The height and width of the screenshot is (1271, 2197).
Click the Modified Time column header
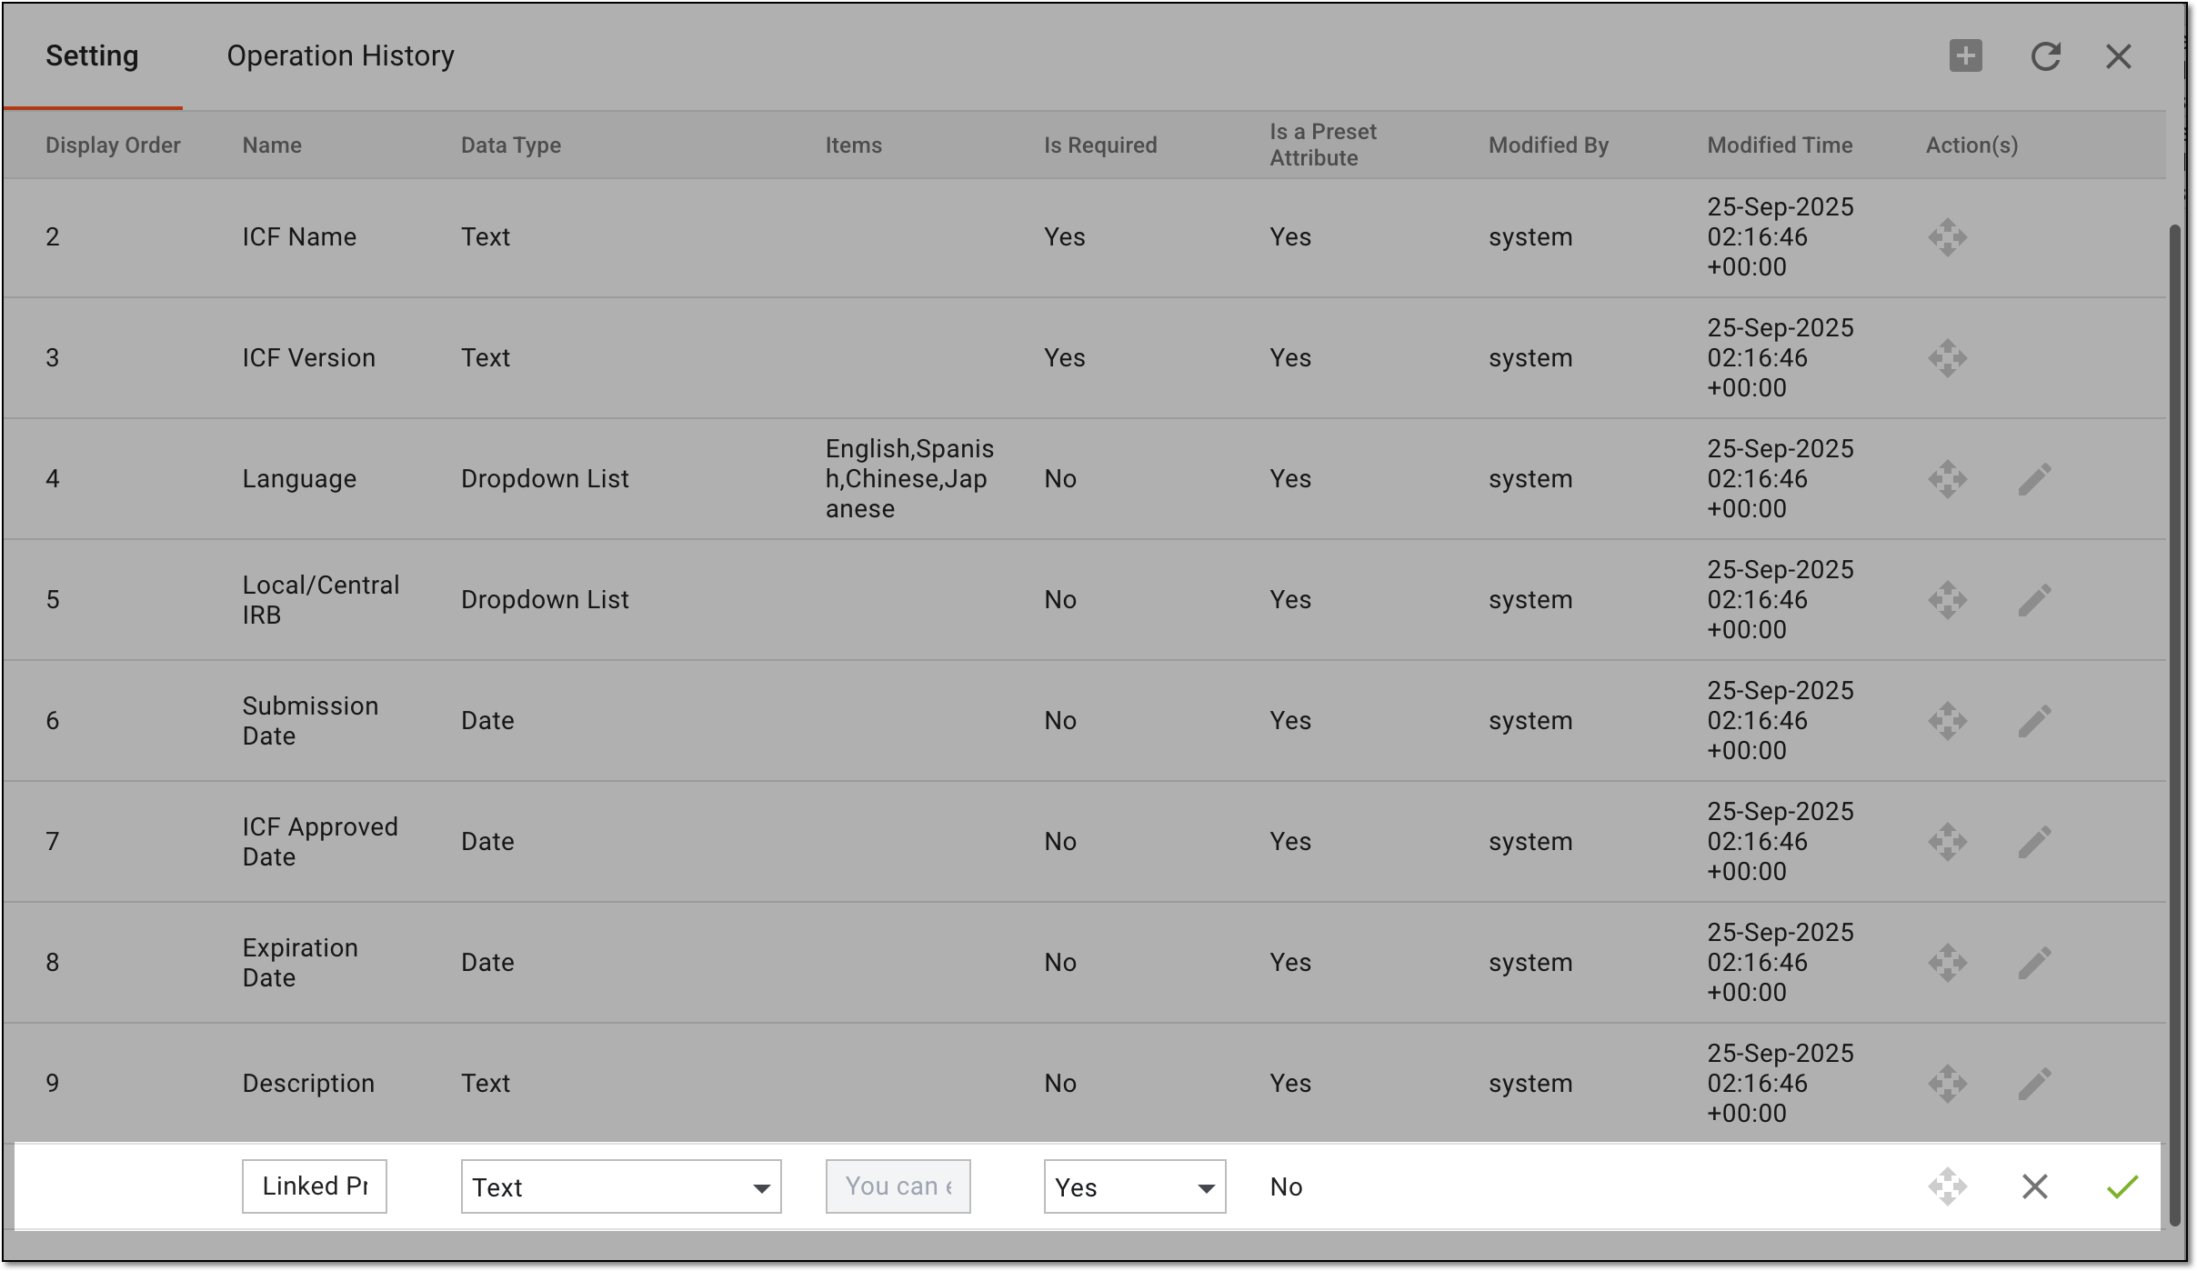(1780, 145)
